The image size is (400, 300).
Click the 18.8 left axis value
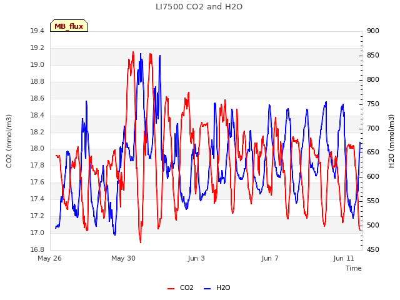[x=37, y=82]
